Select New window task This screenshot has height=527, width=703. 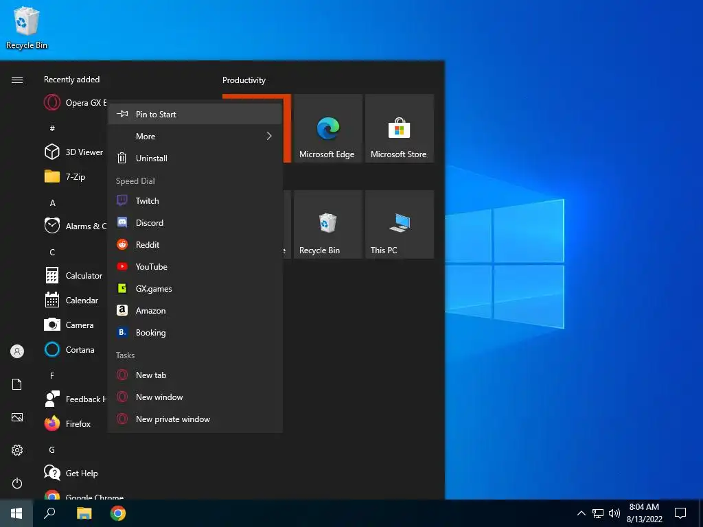tap(195, 397)
